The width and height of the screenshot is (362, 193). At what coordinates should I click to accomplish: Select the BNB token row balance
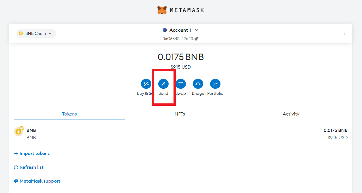tap(335, 130)
